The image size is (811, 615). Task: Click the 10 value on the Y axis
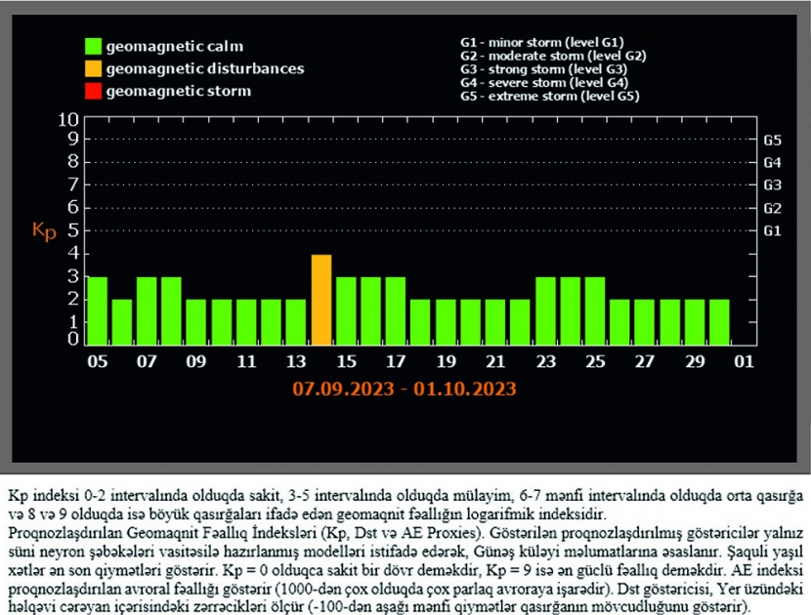tap(67, 119)
